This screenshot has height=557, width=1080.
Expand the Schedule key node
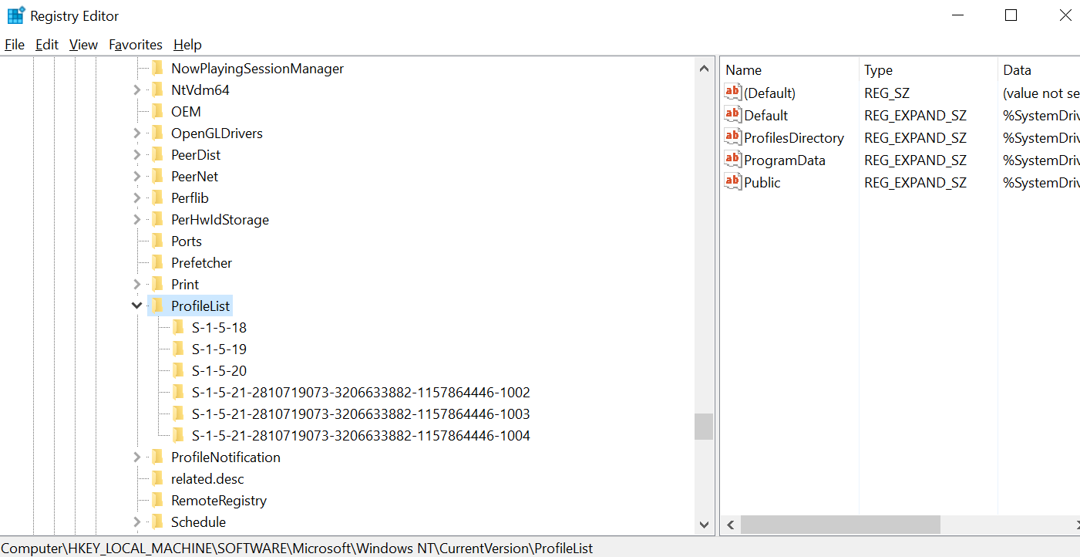137,522
